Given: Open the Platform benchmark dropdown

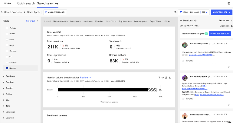Looking at the screenshot, I should point(86,77).
